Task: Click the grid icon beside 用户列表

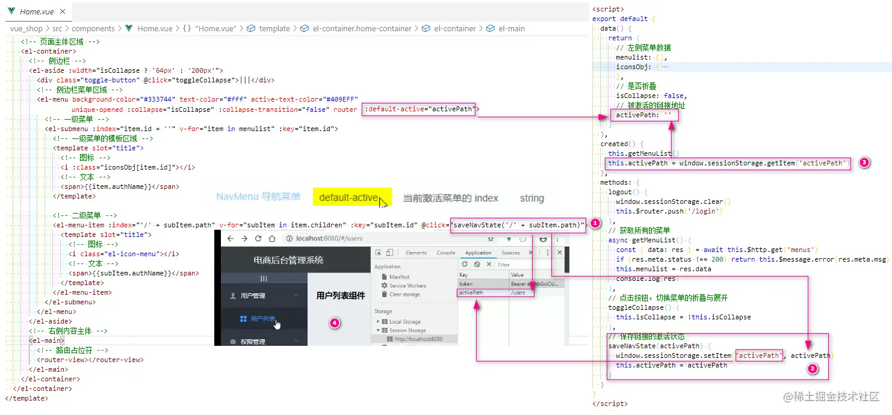Action: [243, 319]
